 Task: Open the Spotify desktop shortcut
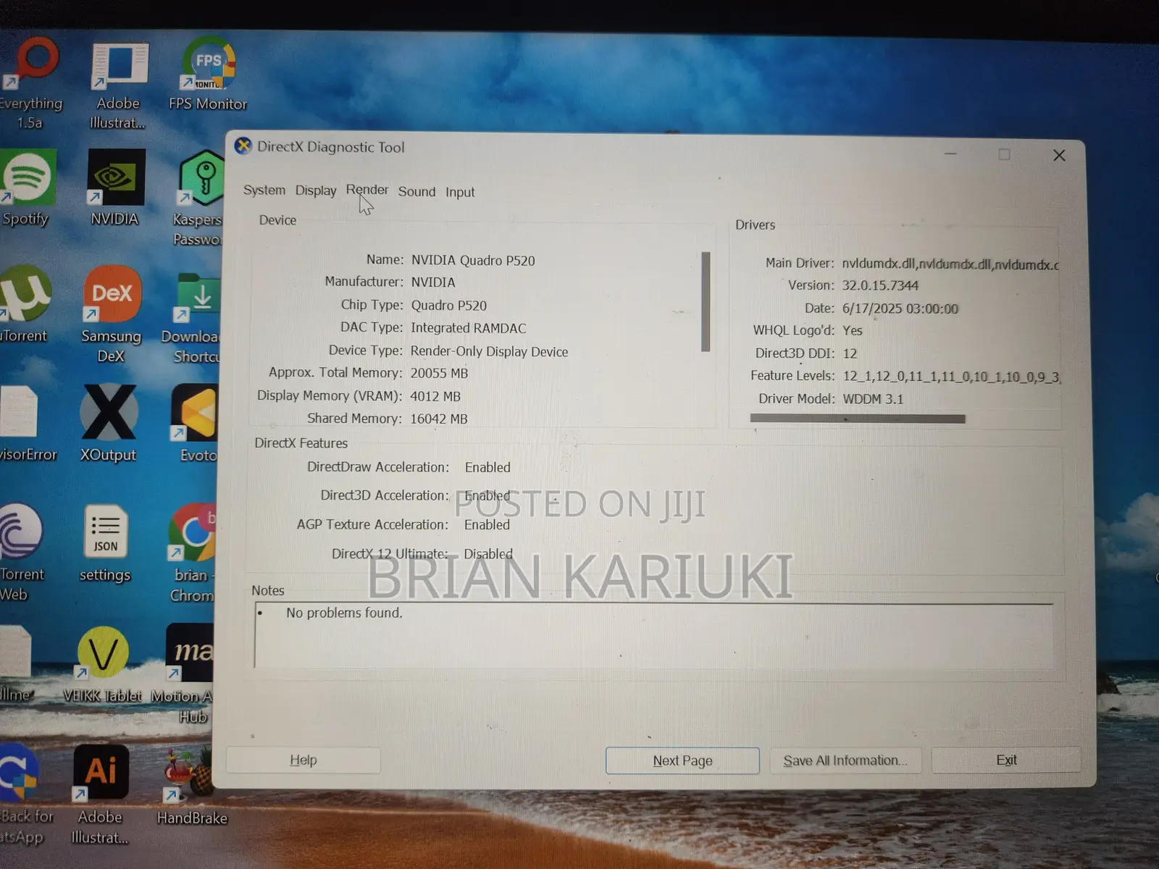pos(28,188)
